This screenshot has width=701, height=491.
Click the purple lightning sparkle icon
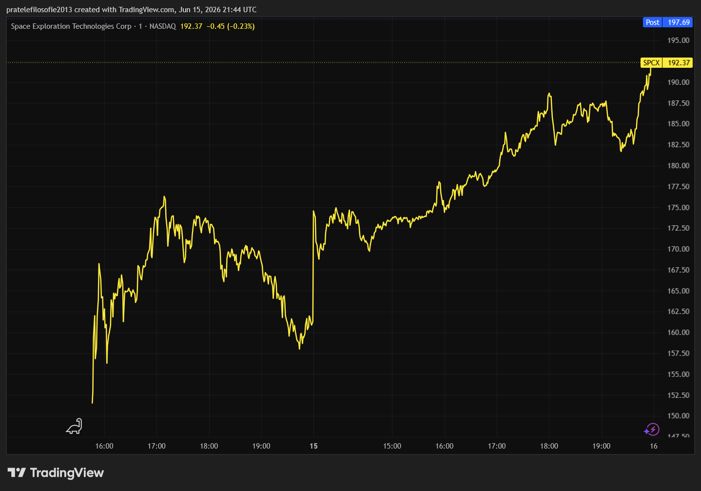pyautogui.click(x=652, y=430)
